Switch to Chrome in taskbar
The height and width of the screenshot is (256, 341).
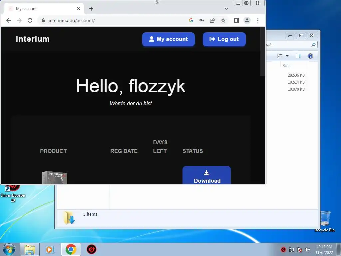coord(71,249)
